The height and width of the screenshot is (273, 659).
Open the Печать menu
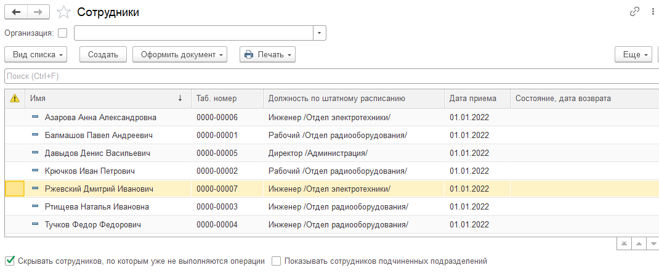267,54
